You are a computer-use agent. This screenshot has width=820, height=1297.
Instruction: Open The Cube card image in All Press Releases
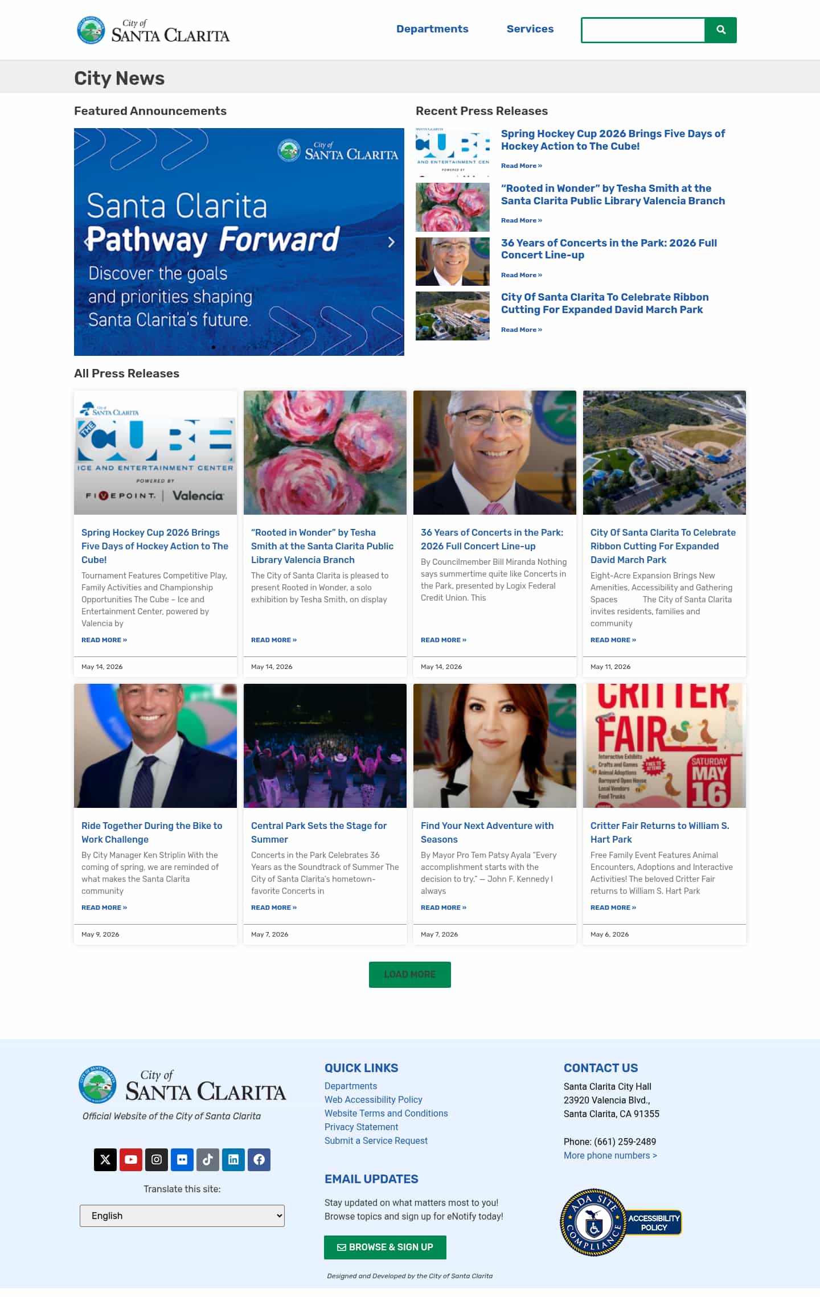point(155,453)
